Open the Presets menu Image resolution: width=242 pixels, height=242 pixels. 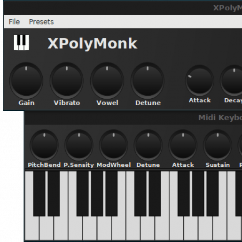click(41, 22)
